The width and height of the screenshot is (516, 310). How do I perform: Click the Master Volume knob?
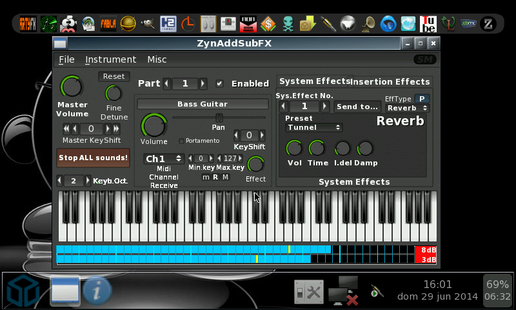tap(72, 87)
